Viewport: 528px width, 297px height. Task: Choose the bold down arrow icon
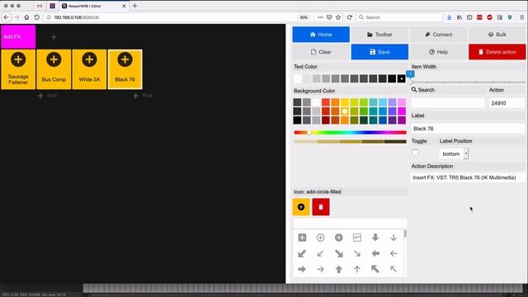pos(375,238)
